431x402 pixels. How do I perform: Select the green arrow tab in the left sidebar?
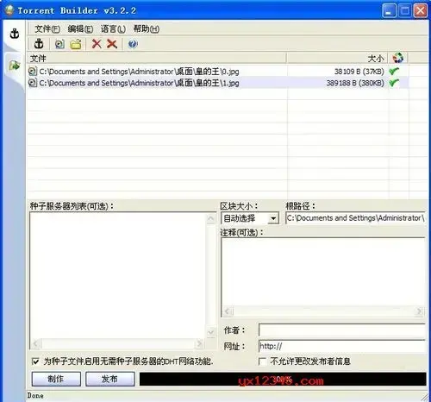(15, 66)
